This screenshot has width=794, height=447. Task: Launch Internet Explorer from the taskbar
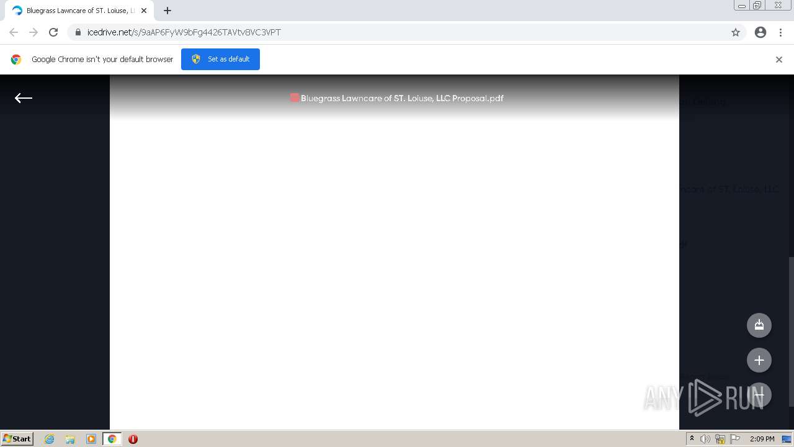[x=50, y=439]
